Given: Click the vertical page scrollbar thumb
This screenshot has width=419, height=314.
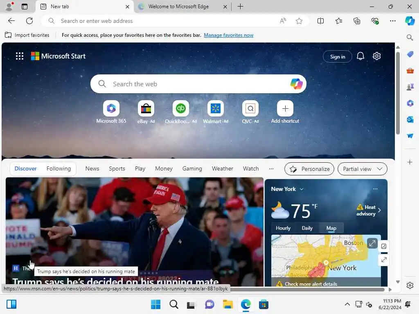Looking at the screenshot, I should pos(398,93).
